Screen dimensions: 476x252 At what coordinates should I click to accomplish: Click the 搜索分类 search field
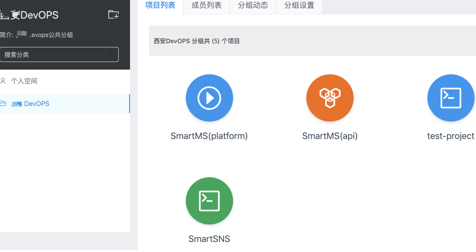59,54
